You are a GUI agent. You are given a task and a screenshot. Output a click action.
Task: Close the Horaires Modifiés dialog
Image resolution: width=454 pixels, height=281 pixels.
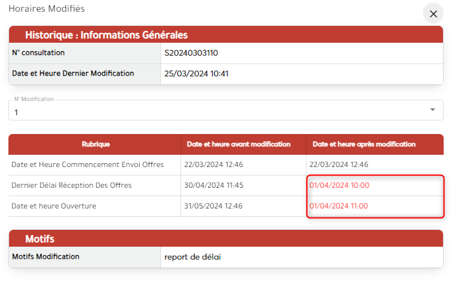[433, 14]
